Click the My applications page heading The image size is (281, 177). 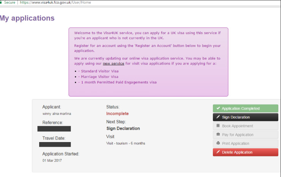click(x=27, y=18)
